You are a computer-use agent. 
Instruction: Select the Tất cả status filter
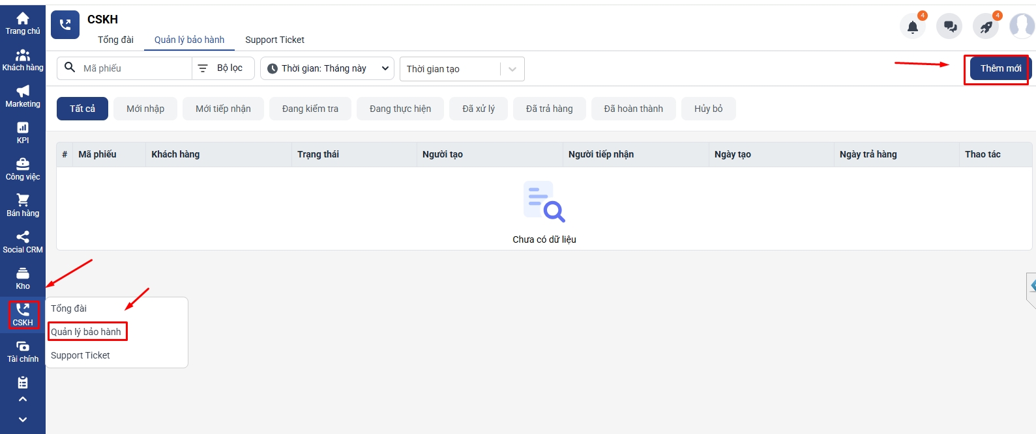82,109
